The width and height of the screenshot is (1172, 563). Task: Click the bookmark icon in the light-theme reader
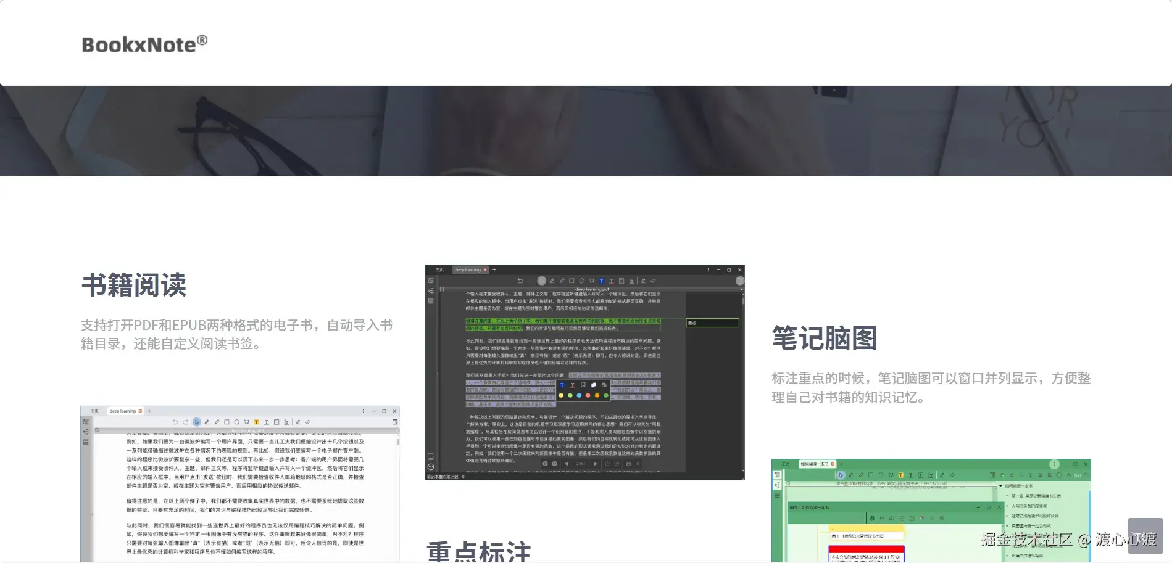point(97,430)
